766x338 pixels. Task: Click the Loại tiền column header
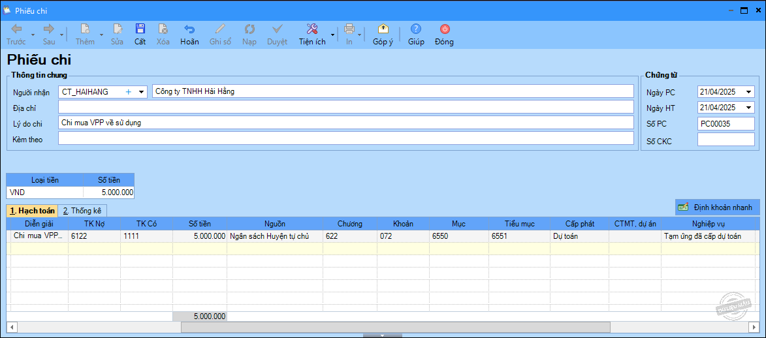[x=45, y=180]
